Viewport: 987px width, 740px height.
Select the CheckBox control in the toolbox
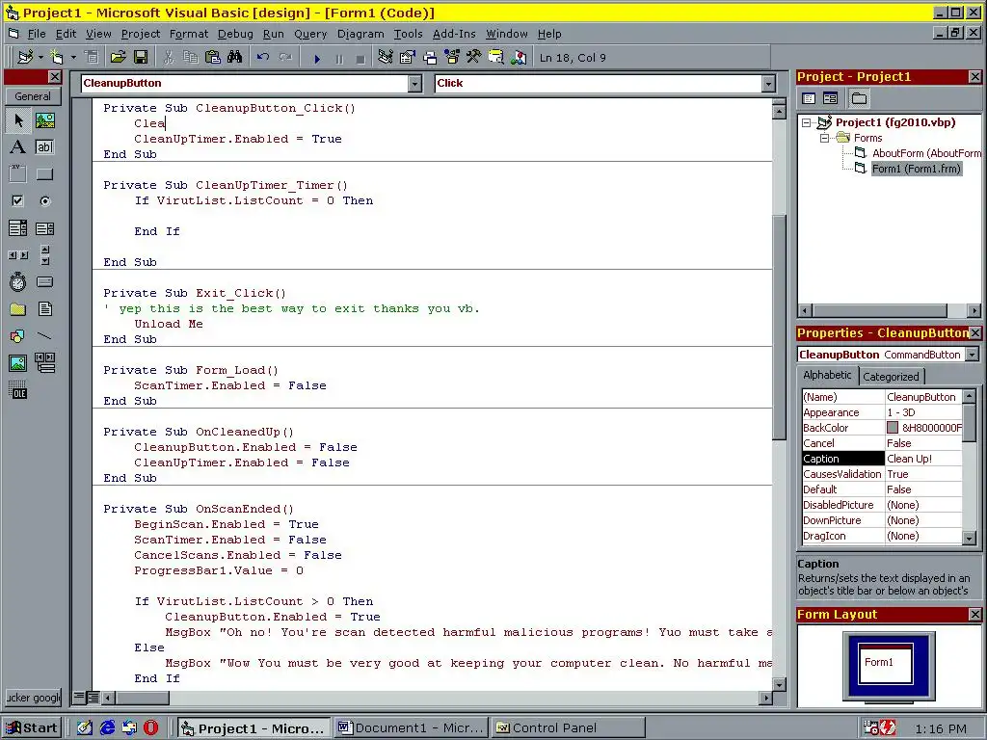click(x=18, y=200)
